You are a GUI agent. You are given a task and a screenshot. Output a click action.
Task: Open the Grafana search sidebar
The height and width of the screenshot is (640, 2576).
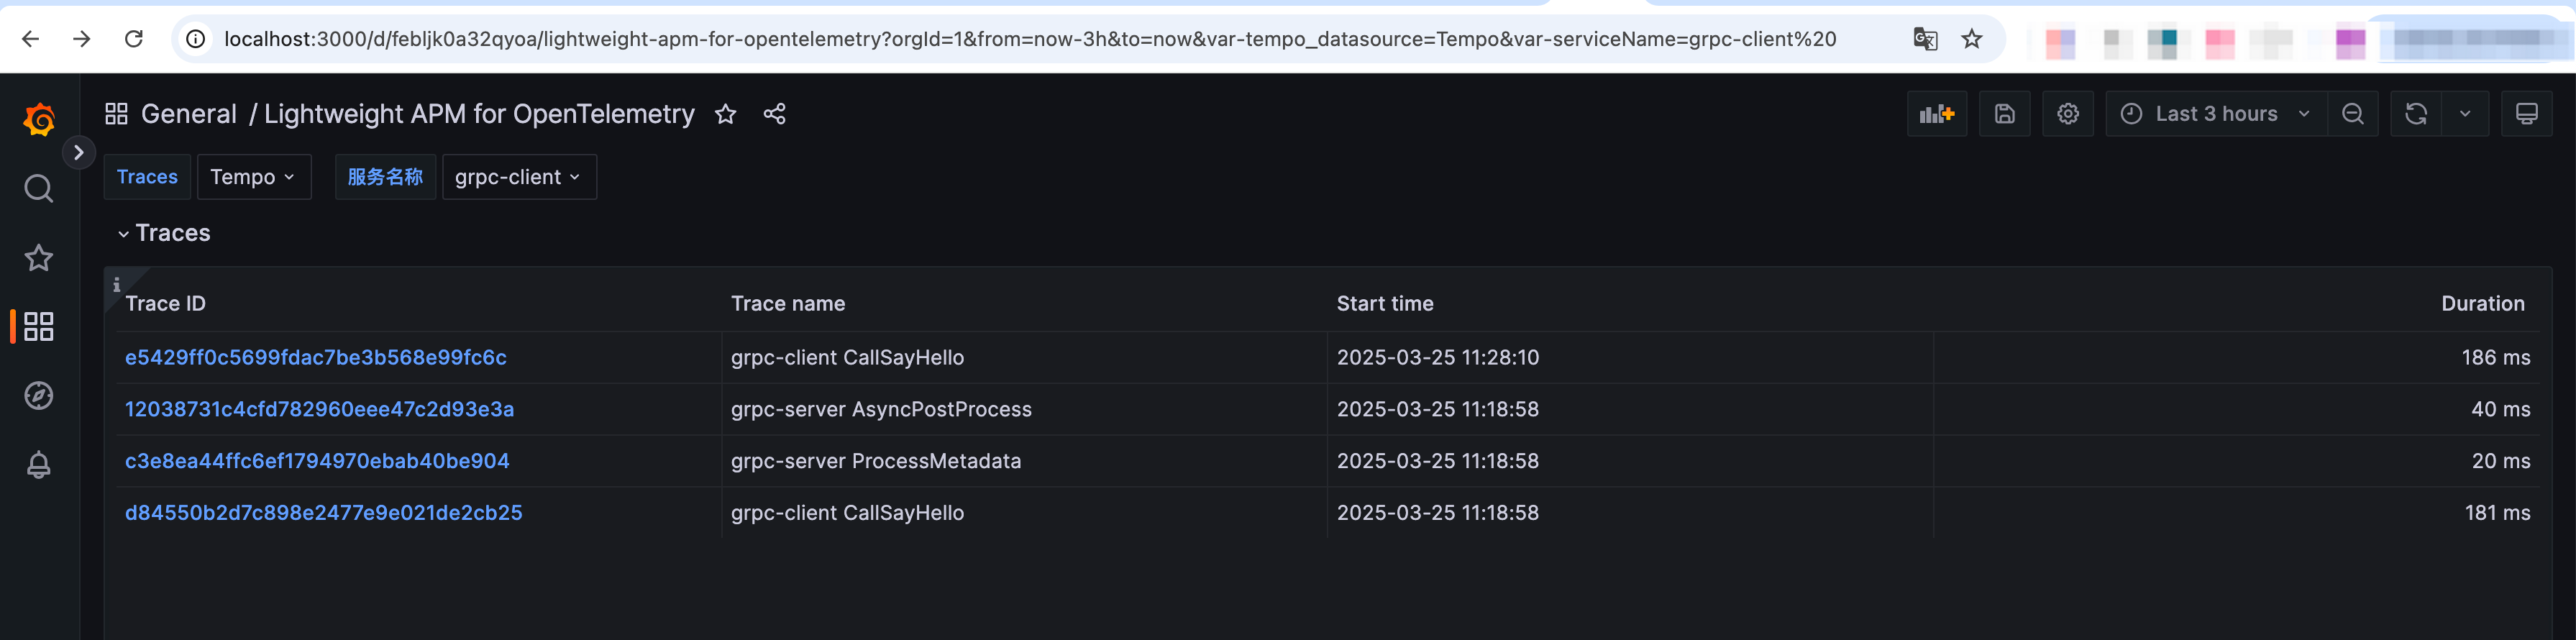click(38, 188)
